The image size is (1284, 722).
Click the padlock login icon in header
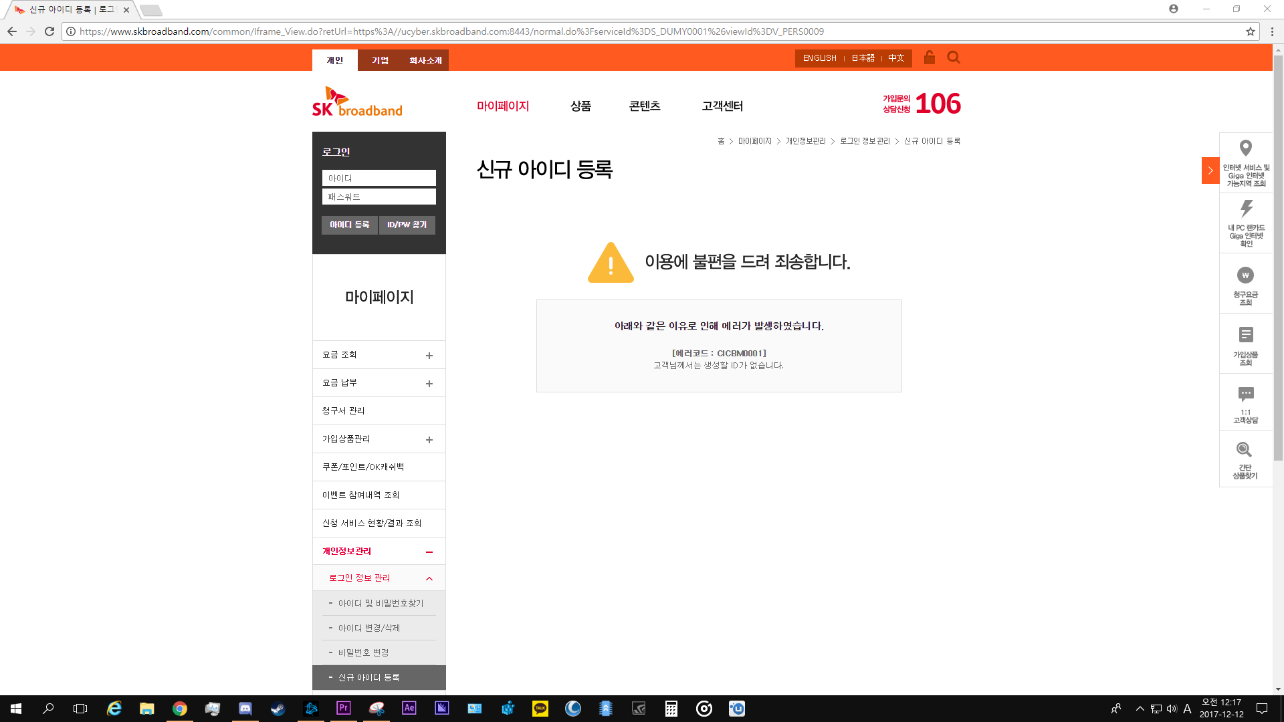929,57
